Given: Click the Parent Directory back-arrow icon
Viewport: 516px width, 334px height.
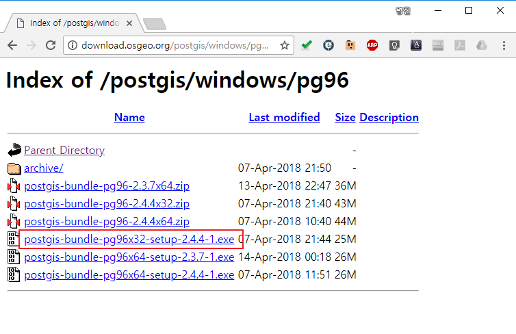Looking at the screenshot, I should (x=14, y=151).
